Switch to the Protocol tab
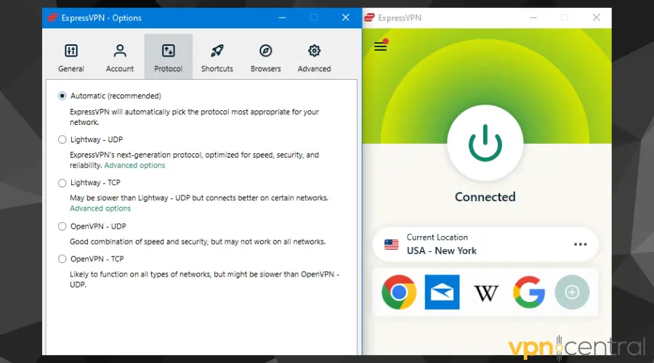Image resolution: width=654 pixels, height=363 pixels. tap(169, 57)
